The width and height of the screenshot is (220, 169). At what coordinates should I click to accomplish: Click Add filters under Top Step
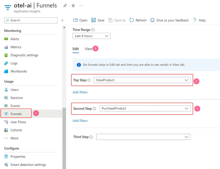(80, 92)
